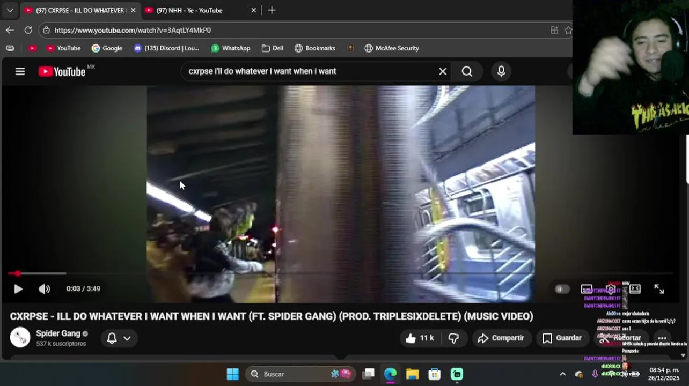The height and width of the screenshot is (386, 689).
Task: Open the WhatsApp bookmark
Action: coord(231,48)
